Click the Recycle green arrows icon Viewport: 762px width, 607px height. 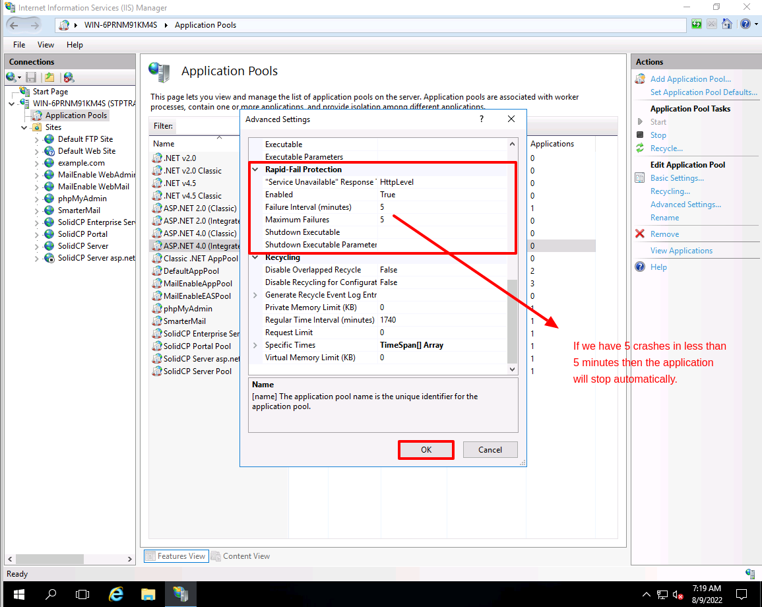pos(640,148)
